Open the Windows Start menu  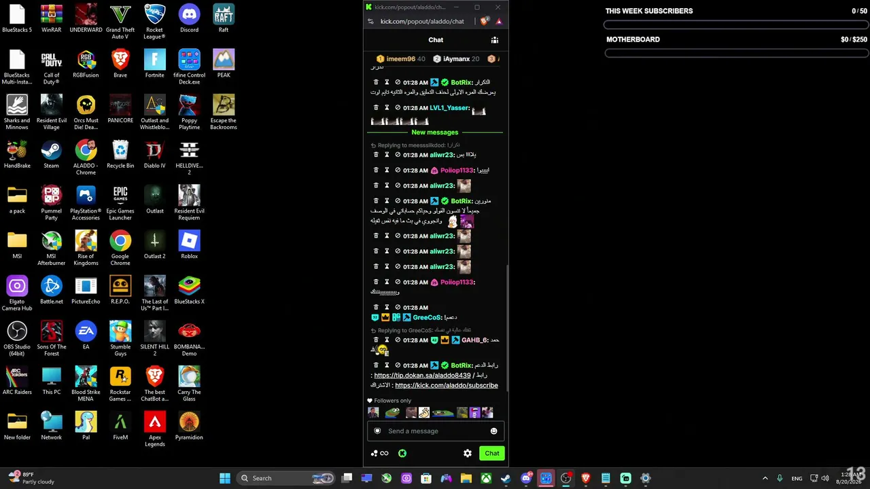pos(225,478)
